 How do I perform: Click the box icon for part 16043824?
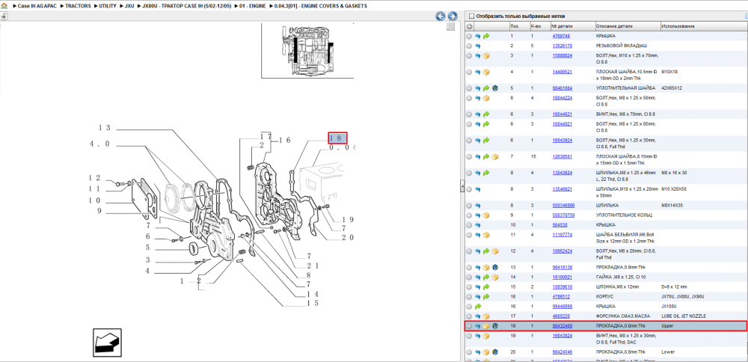[x=486, y=336]
